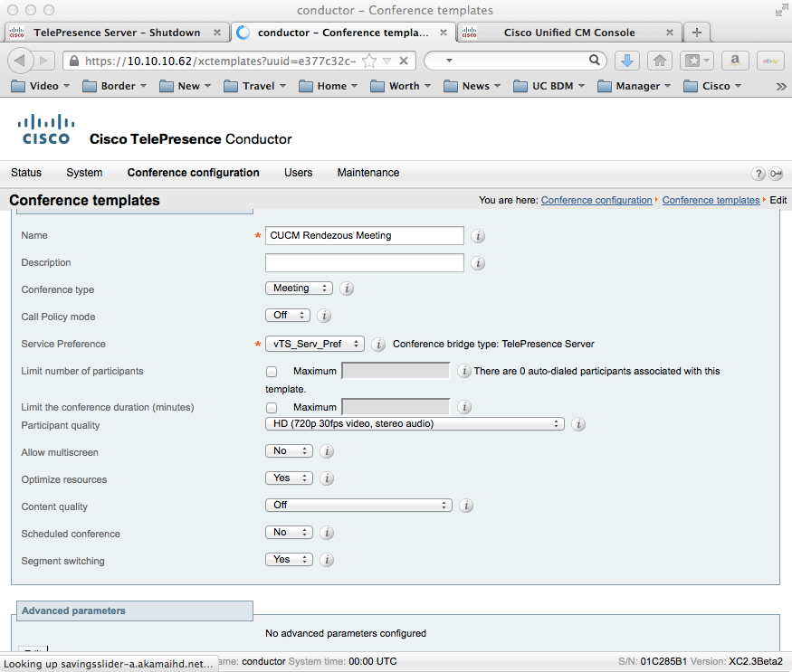
Task: Open info icon for Call Policy mode
Action: (324, 316)
